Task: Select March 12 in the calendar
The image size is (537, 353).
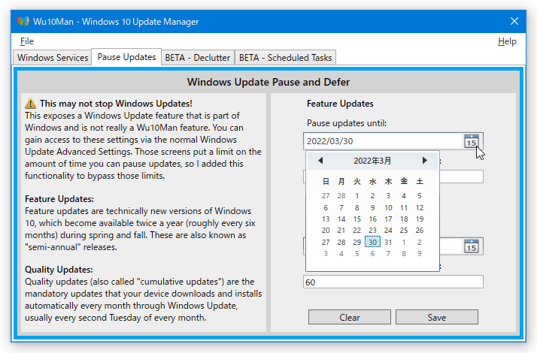Action: pos(420,207)
